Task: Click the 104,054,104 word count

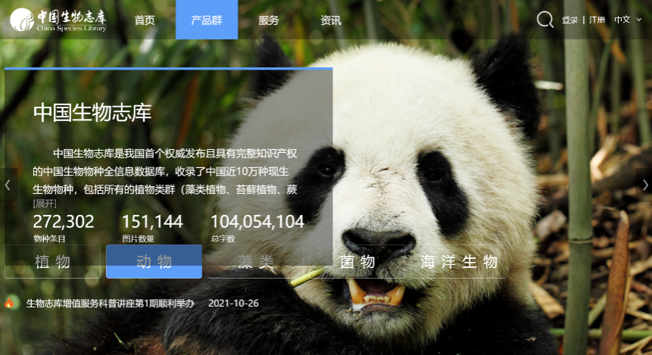Action: click(257, 222)
